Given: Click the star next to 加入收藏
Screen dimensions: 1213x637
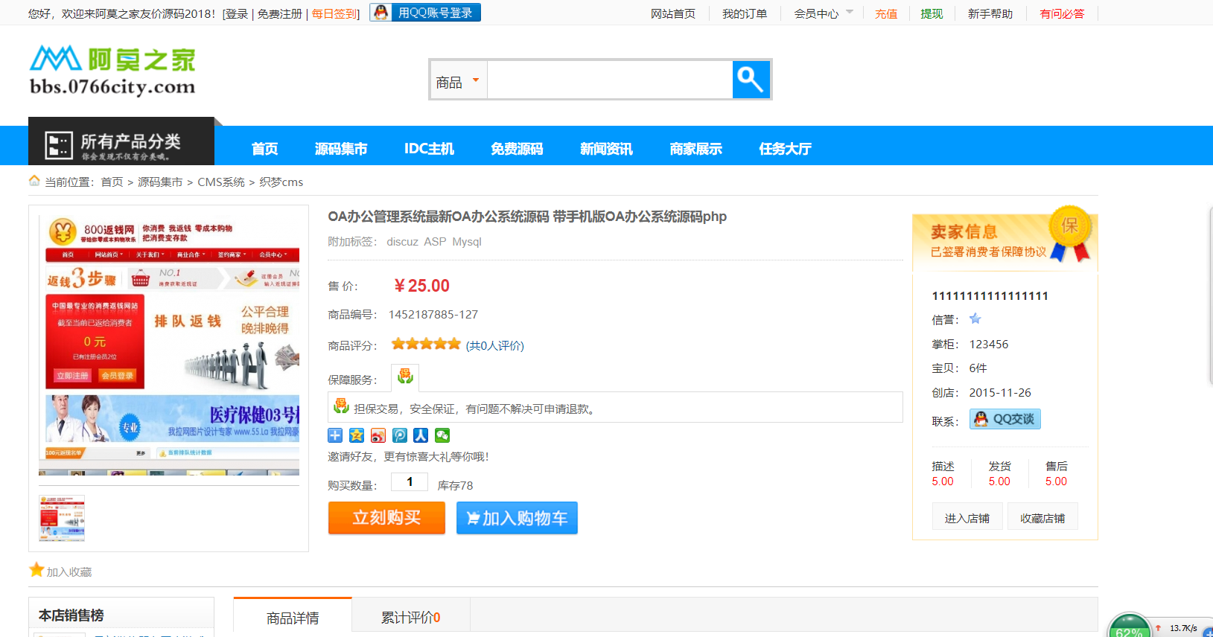Looking at the screenshot, I should pos(36,570).
